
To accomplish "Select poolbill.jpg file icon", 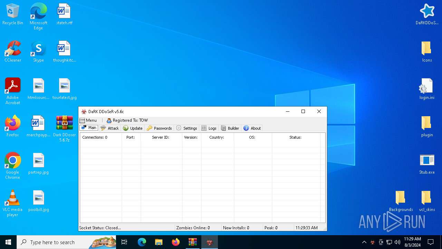I will click(38, 201).
